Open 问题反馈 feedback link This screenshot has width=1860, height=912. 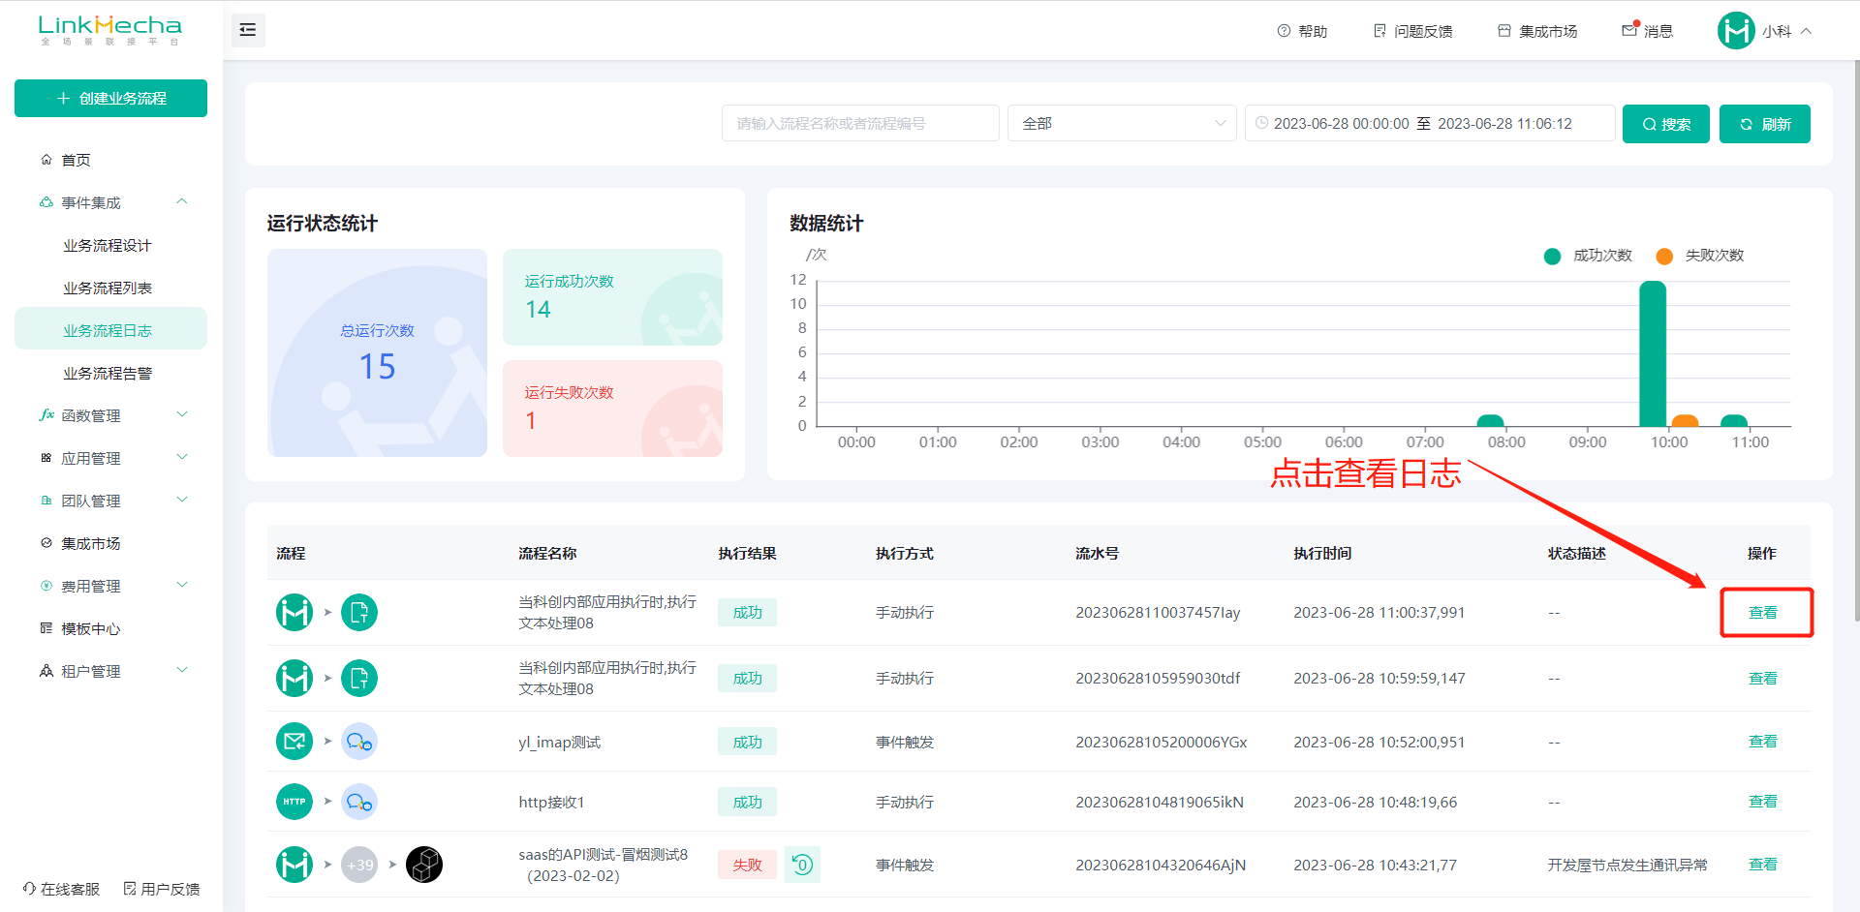tap(1412, 31)
